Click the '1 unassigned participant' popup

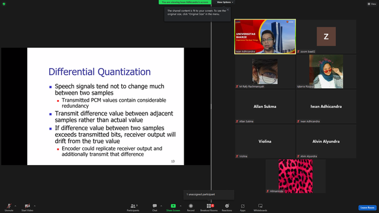point(209,195)
